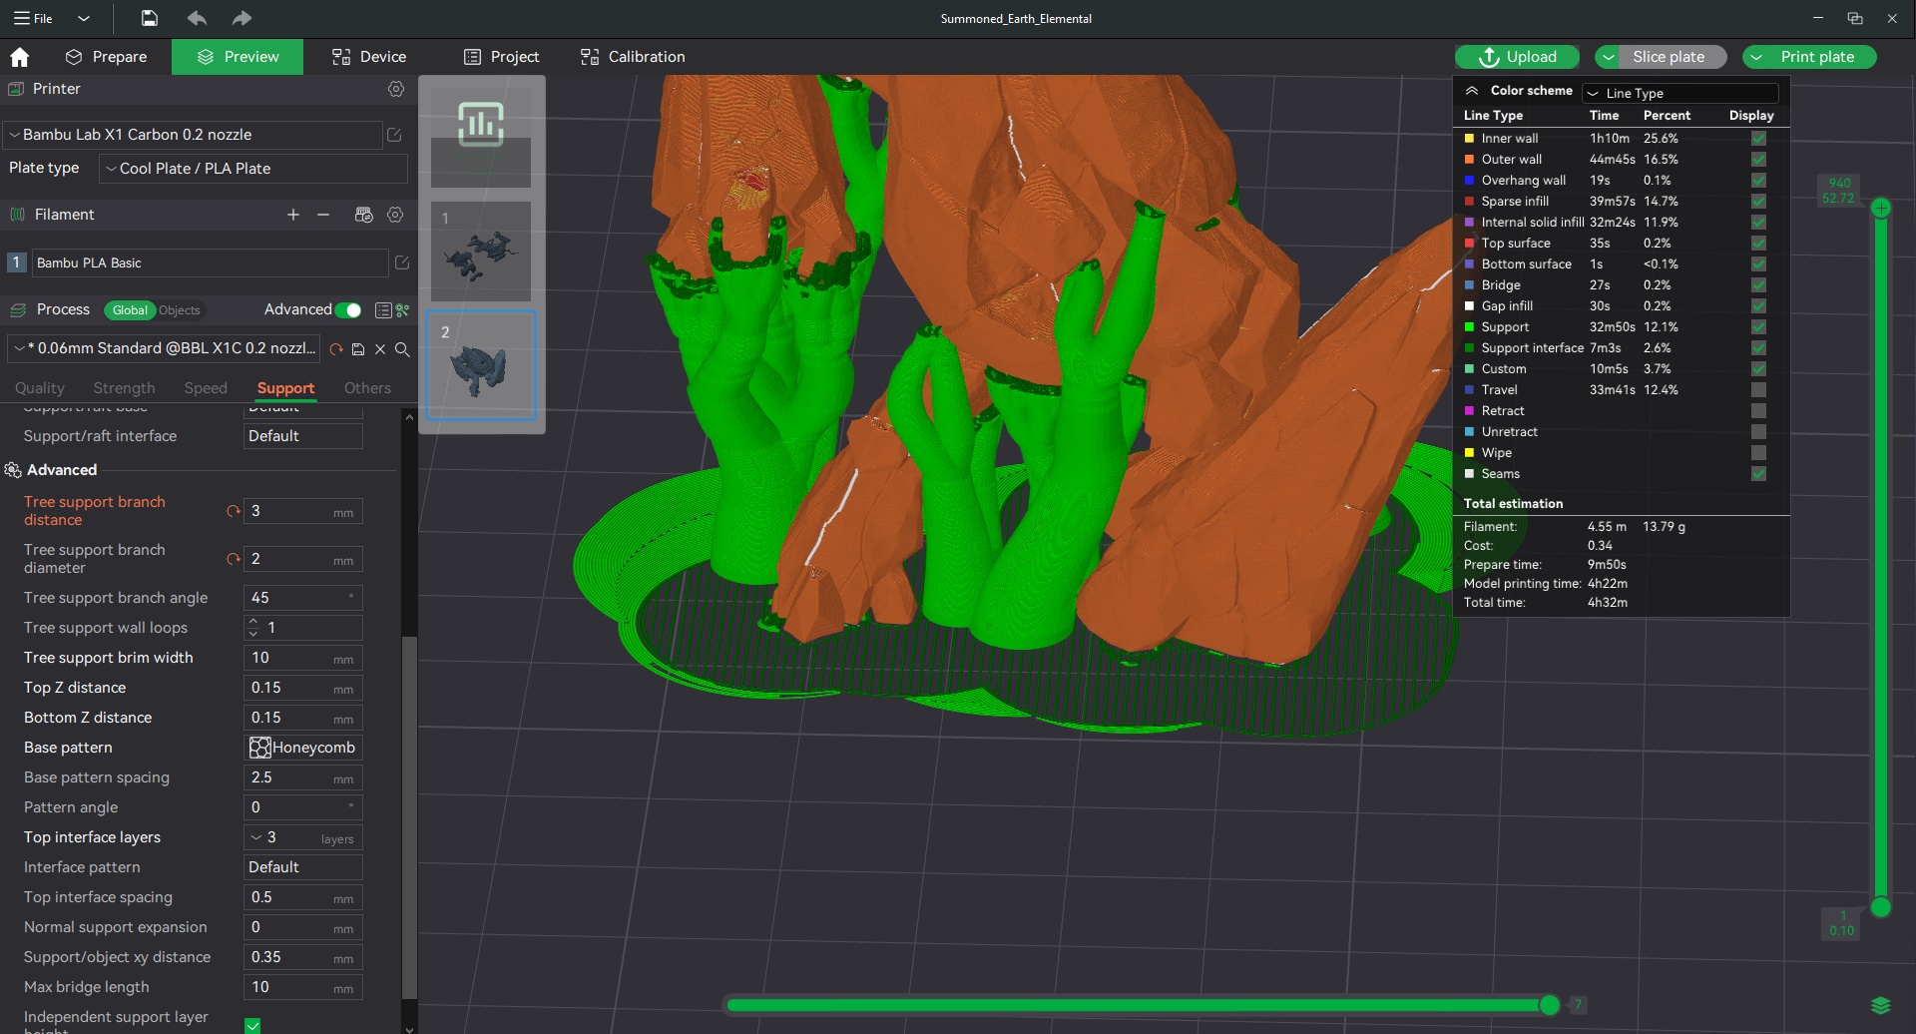Toggle the Advanced mode switch
The height and width of the screenshot is (1034, 1916).
tap(348, 310)
